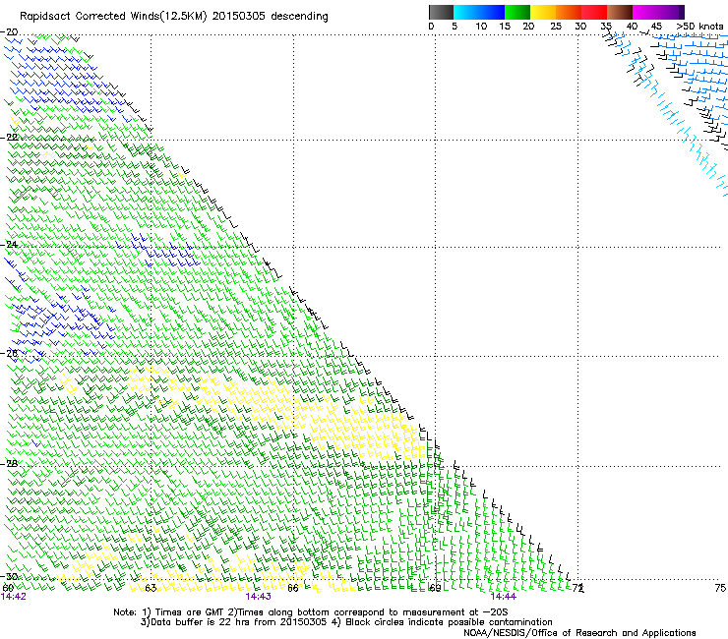Click the purple "14:42" time marker

coord(14,597)
